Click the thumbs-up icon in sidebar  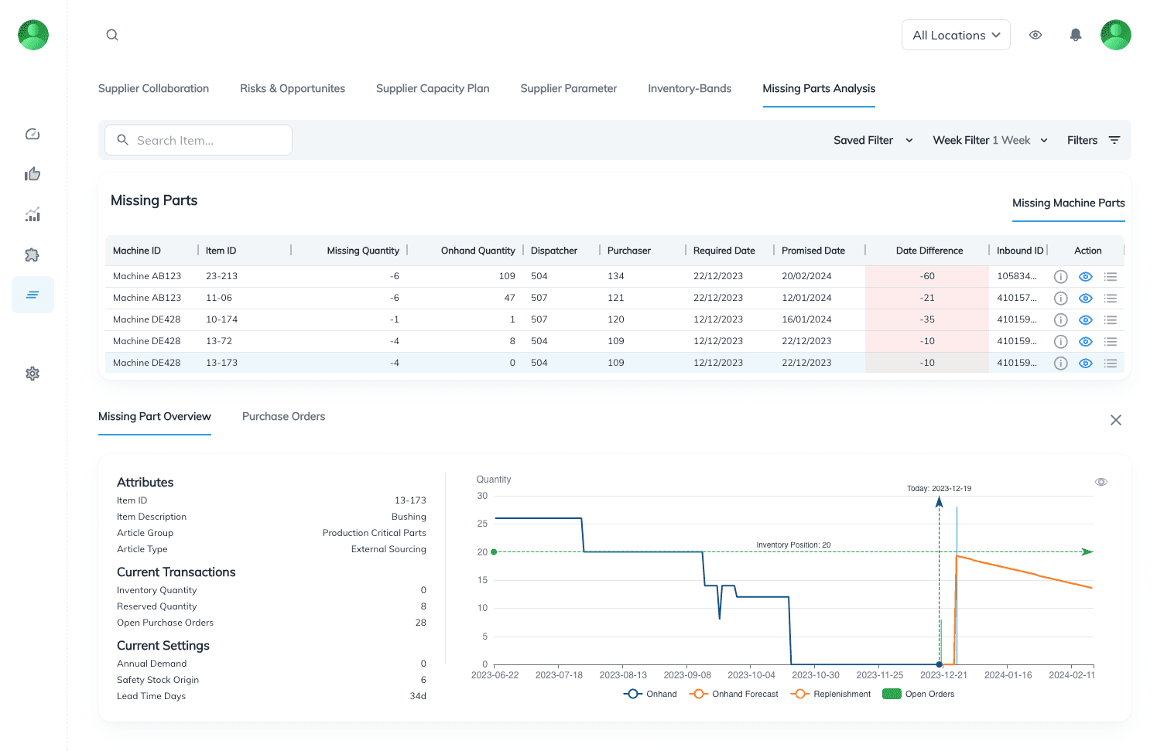click(33, 175)
